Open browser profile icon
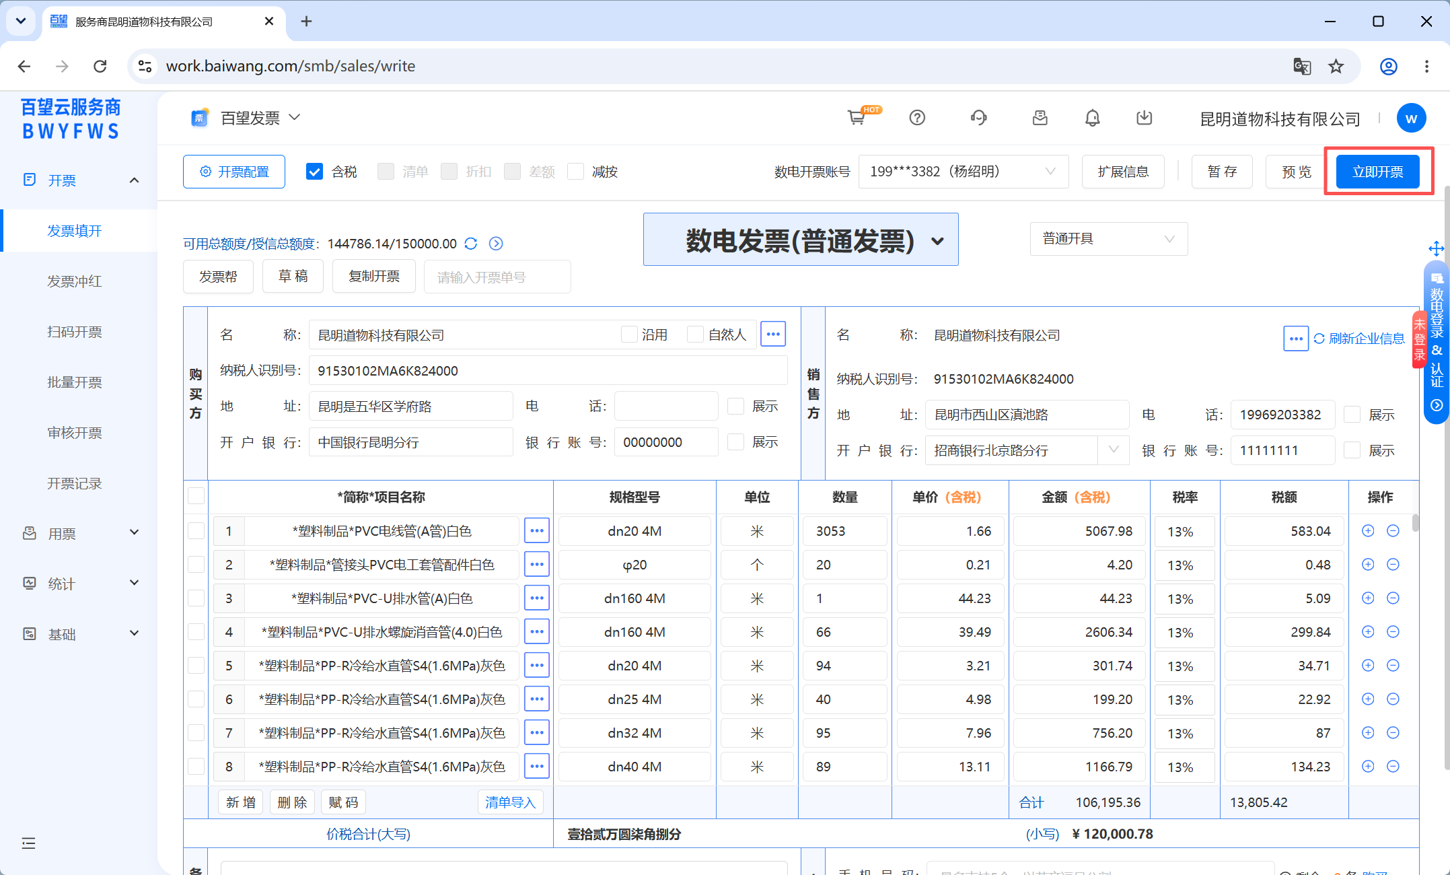 coord(1388,66)
